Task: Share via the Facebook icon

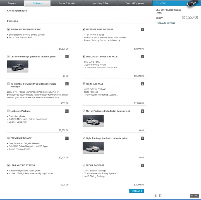Action: point(160,196)
